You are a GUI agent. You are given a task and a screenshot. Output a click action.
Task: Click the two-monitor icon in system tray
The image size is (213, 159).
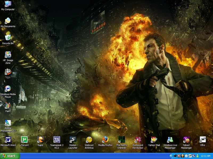pyautogui.click(x=194, y=156)
